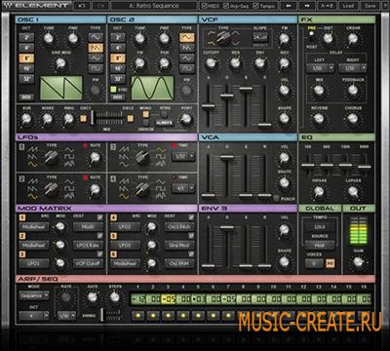The image size is (390, 351).
Task: Select OSC 2 square waveform type
Action: [x=187, y=68]
